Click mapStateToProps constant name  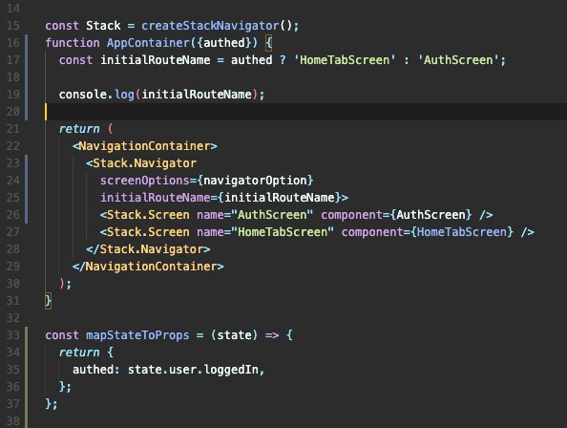[x=137, y=335]
